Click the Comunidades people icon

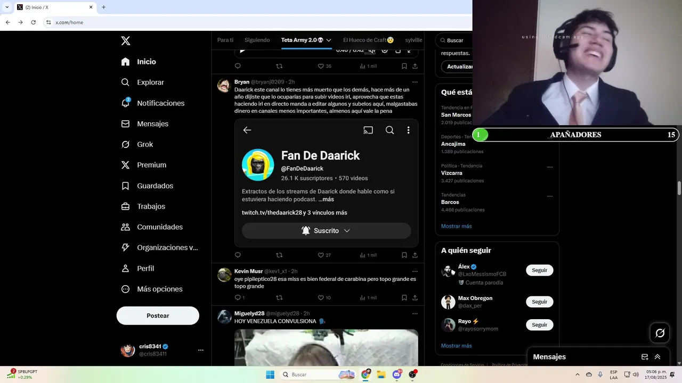click(125, 227)
